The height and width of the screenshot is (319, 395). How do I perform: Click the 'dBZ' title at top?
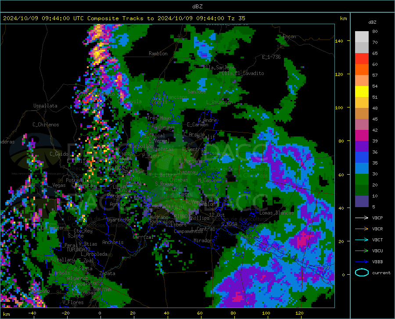pyautogui.click(x=197, y=7)
